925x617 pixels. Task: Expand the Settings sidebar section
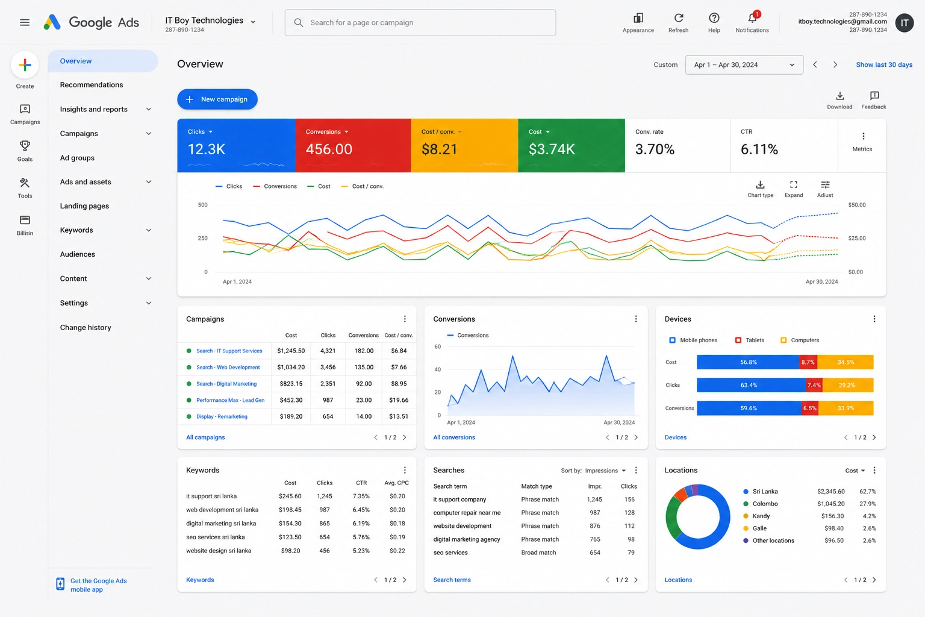pos(149,302)
